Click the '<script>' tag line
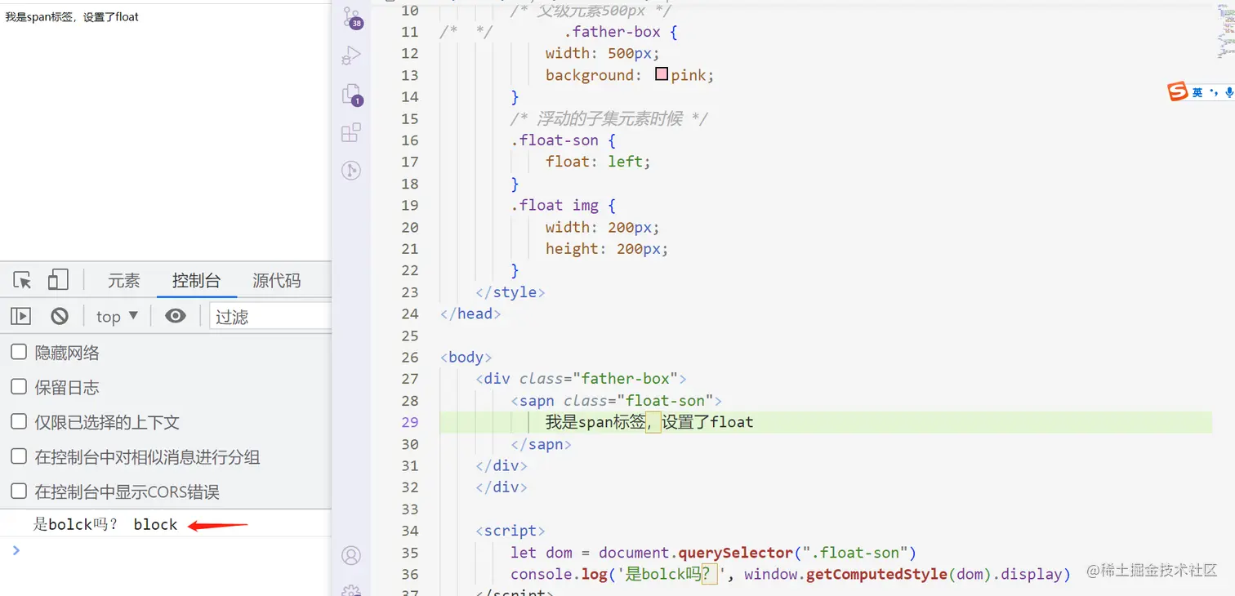Image resolution: width=1235 pixels, height=596 pixels. pos(510,531)
